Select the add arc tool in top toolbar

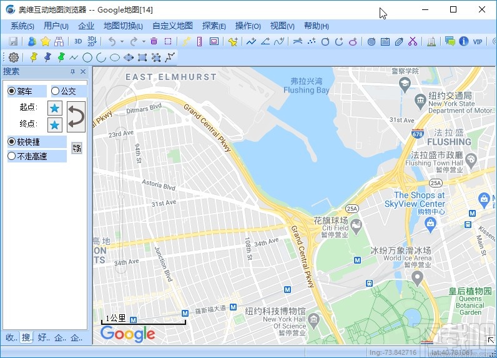click(x=339, y=41)
